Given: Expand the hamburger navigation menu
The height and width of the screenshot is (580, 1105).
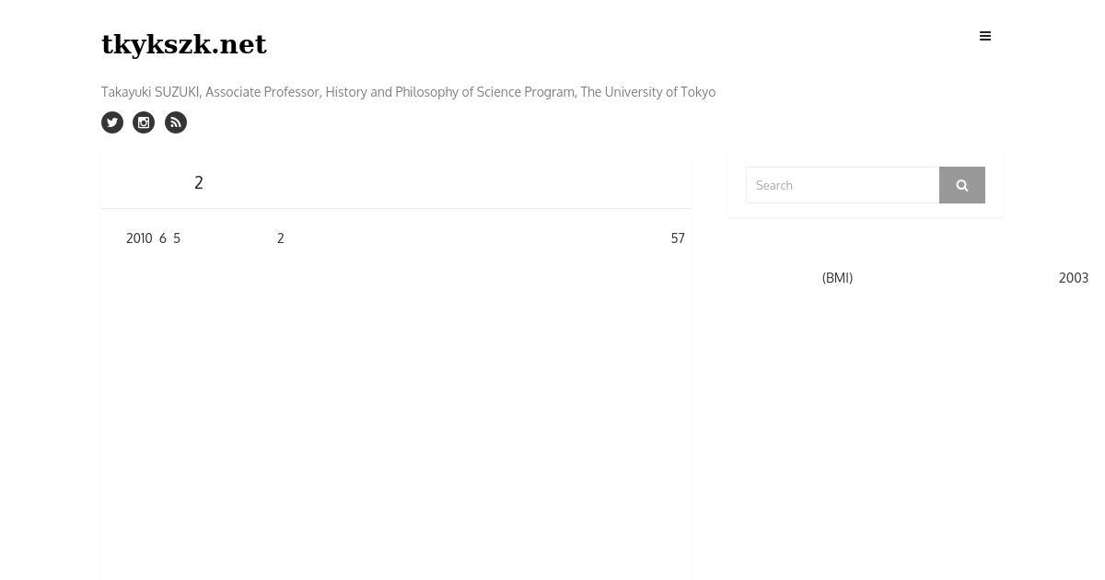Looking at the screenshot, I should (x=985, y=37).
